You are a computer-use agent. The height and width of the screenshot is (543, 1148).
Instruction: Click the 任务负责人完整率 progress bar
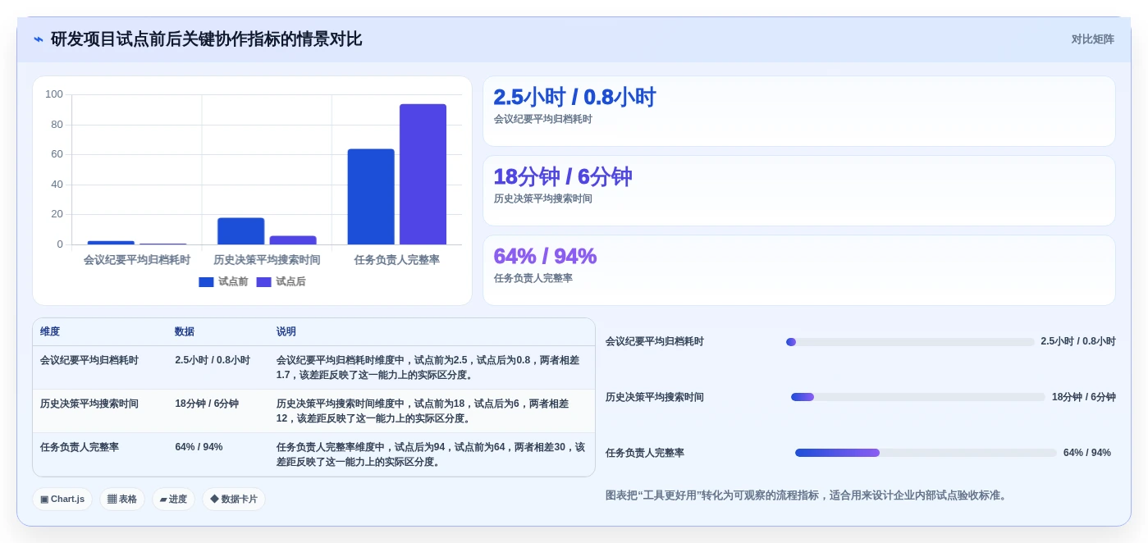click(x=926, y=453)
